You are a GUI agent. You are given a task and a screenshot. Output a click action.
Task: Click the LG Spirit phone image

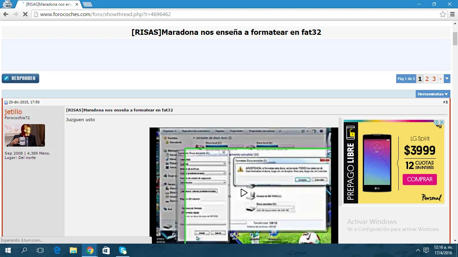point(377,163)
